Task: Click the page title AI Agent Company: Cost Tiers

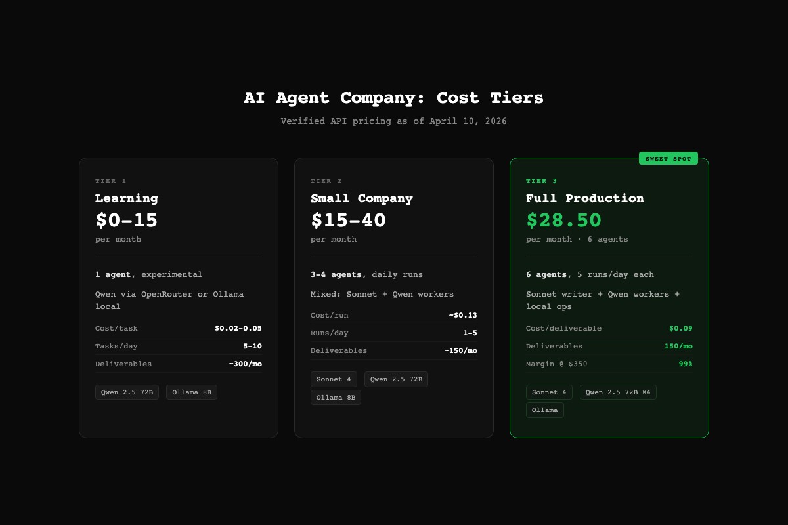Action: pos(394,98)
